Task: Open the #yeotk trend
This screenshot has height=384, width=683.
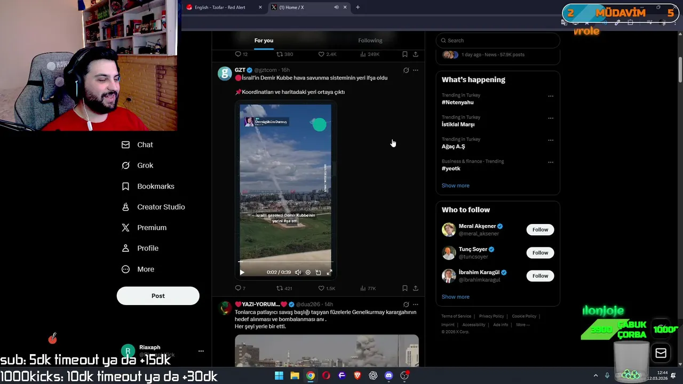Action: (x=451, y=169)
